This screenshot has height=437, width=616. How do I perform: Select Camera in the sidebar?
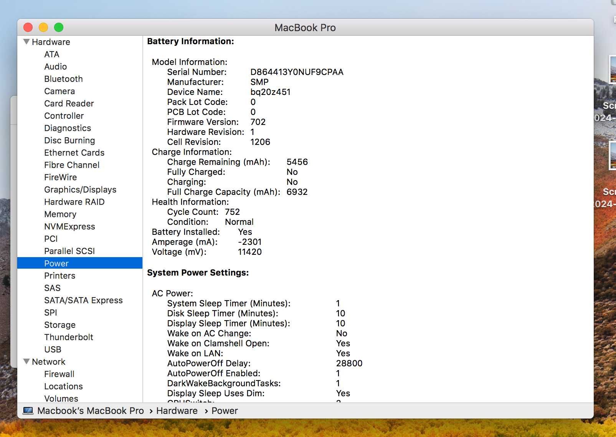pos(59,91)
